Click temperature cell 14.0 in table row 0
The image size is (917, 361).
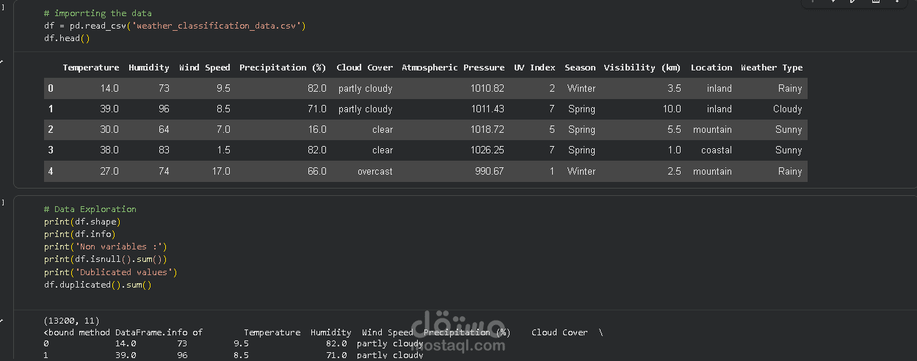click(x=109, y=88)
